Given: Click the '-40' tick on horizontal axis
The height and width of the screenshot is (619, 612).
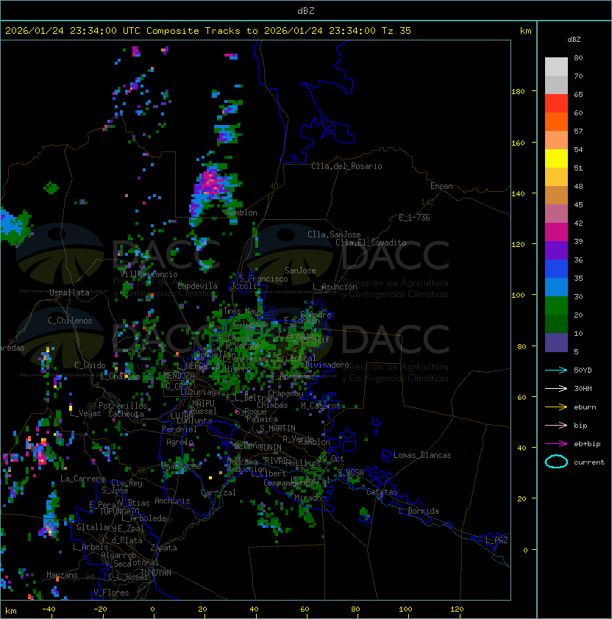Looking at the screenshot, I should click(49, 609).
